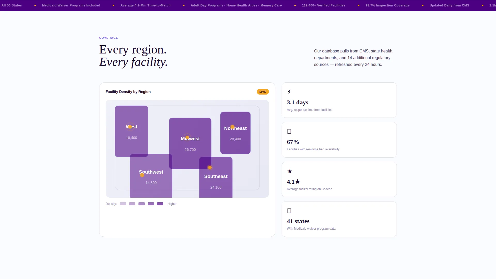Image resolution: width=496 pixels, height=279 pixels.
Task: Click the 28,400 value under Northeast
Action: pos(235,139)
